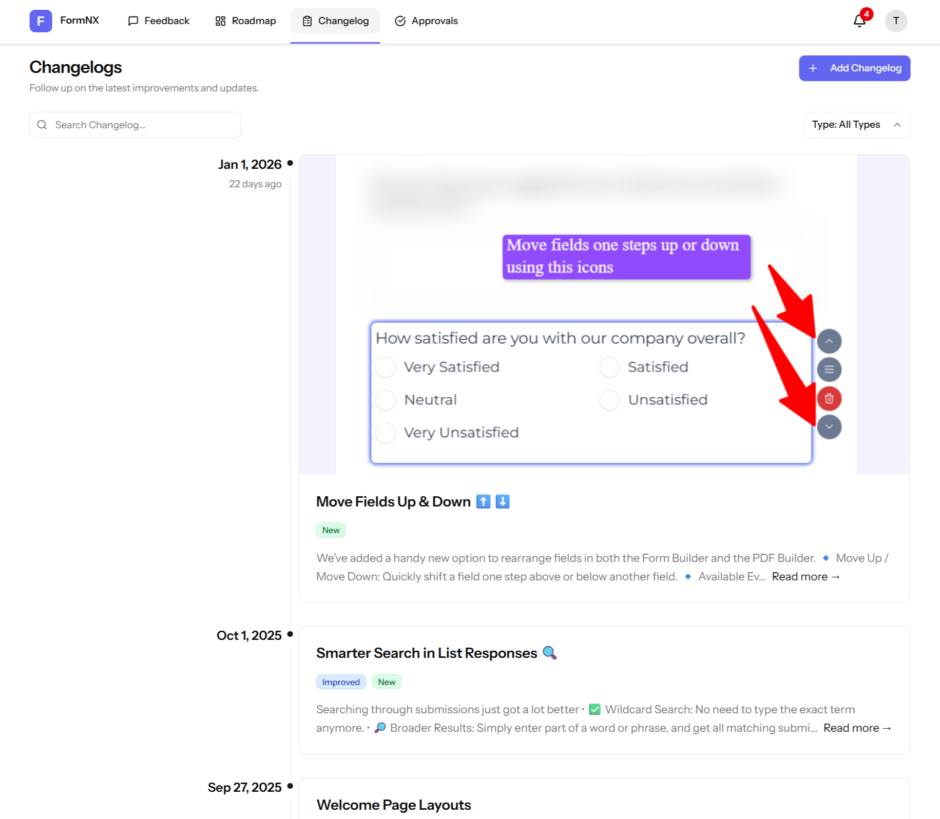The width and height of the screenshot is (940, 819).
Task: Pick the Unsatisfied radio option
Action: (609, 400)
